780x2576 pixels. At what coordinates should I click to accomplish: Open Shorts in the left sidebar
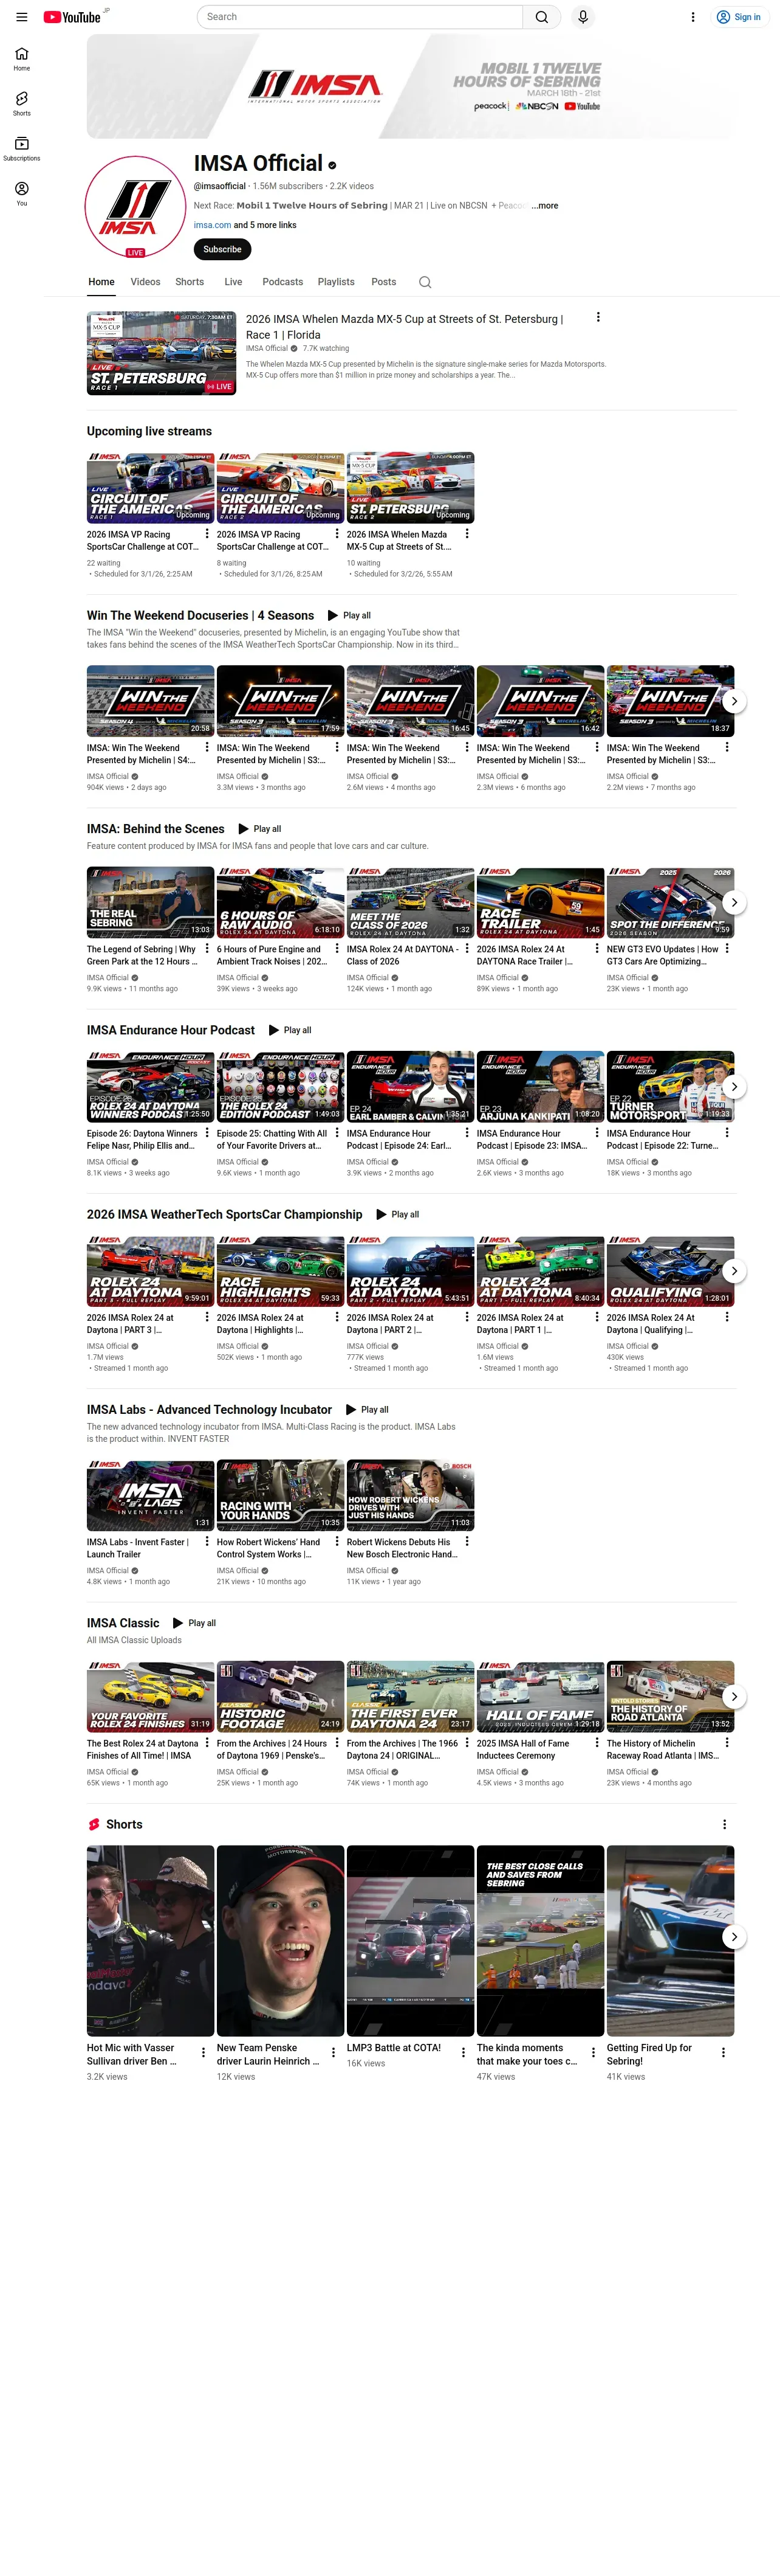click(22, 104)
